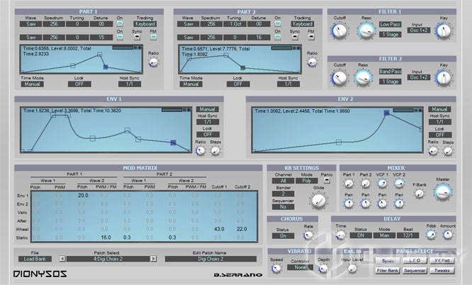Click the ENV 1 Ratio knob
Screen dimensions: 472x285
(x=201, y=150)
